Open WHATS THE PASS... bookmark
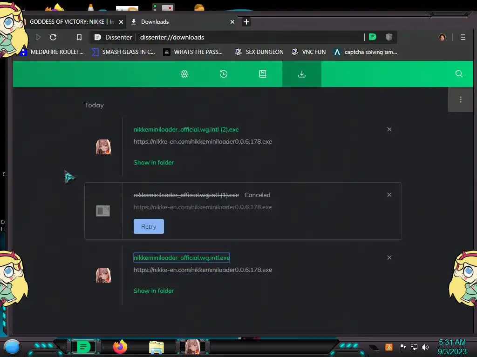 pos(193,52)
